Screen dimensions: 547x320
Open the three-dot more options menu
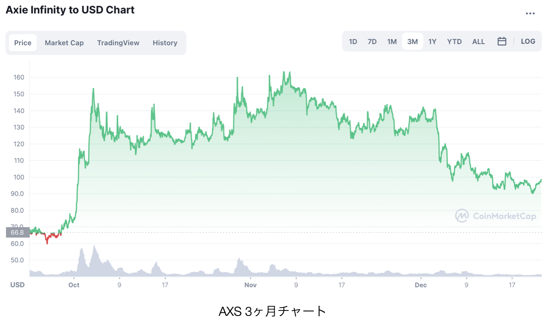pos(530,13)
